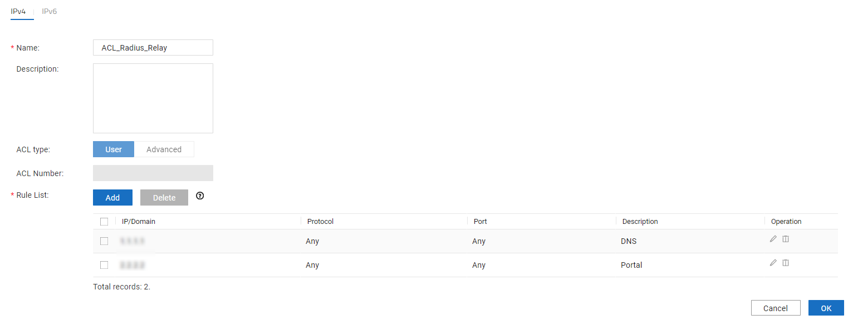Cancel the ACL configuration
The width and height of the screenshot is (848, 320).
pyautogui.click(x=776, y=308)
